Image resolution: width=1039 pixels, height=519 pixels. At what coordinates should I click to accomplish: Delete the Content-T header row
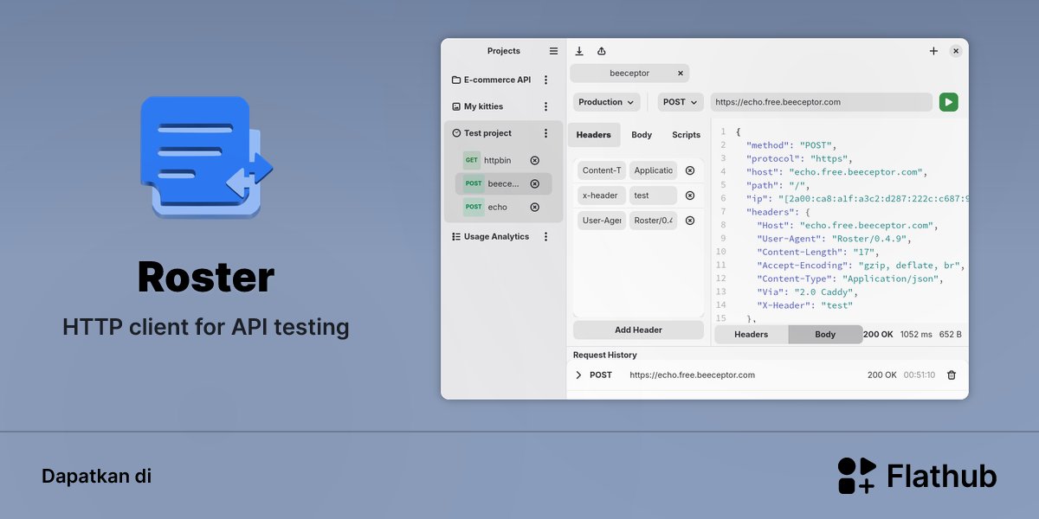[690, 170]
